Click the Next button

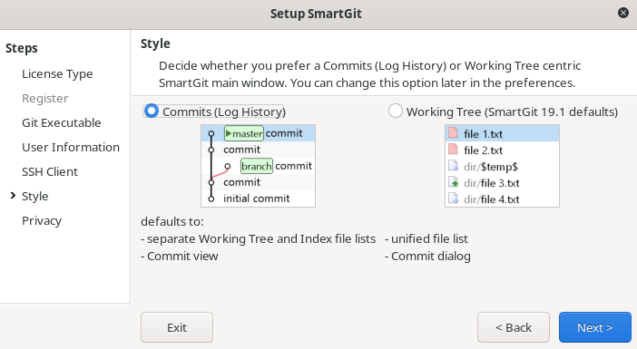point(594,327)
